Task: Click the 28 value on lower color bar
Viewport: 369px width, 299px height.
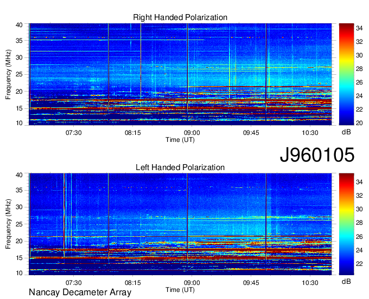Action: tap(359, 223)
